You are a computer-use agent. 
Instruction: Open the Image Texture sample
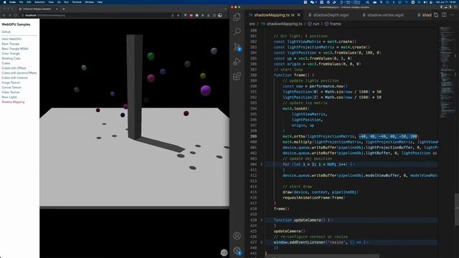(x=11, y=82)
